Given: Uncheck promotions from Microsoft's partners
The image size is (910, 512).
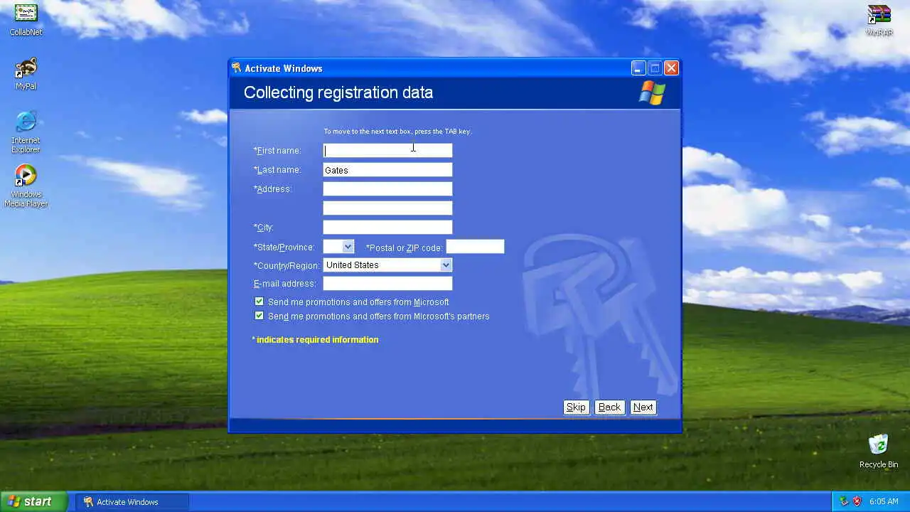Looking at the screenshot, I should point(259,316).
